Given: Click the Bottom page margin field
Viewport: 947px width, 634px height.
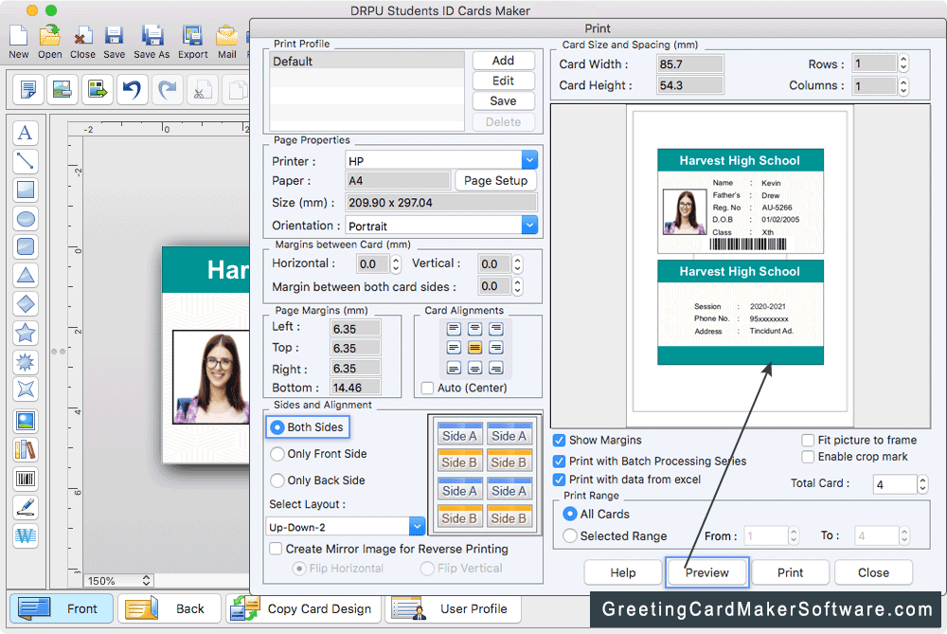Looking at the screenshot, I should pyautogui.click(x=355, y=388).
